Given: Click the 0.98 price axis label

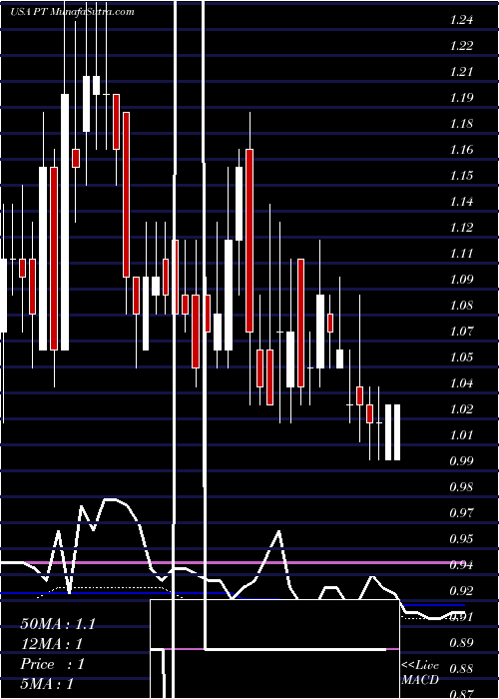Looking at the screenshot, I should pyautogui.click(x=461, y=487).
